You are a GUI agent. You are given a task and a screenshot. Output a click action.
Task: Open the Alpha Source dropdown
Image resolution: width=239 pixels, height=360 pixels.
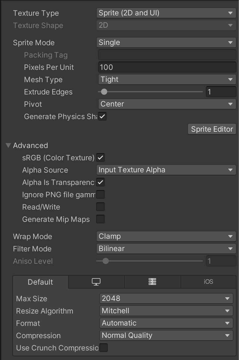166,170
